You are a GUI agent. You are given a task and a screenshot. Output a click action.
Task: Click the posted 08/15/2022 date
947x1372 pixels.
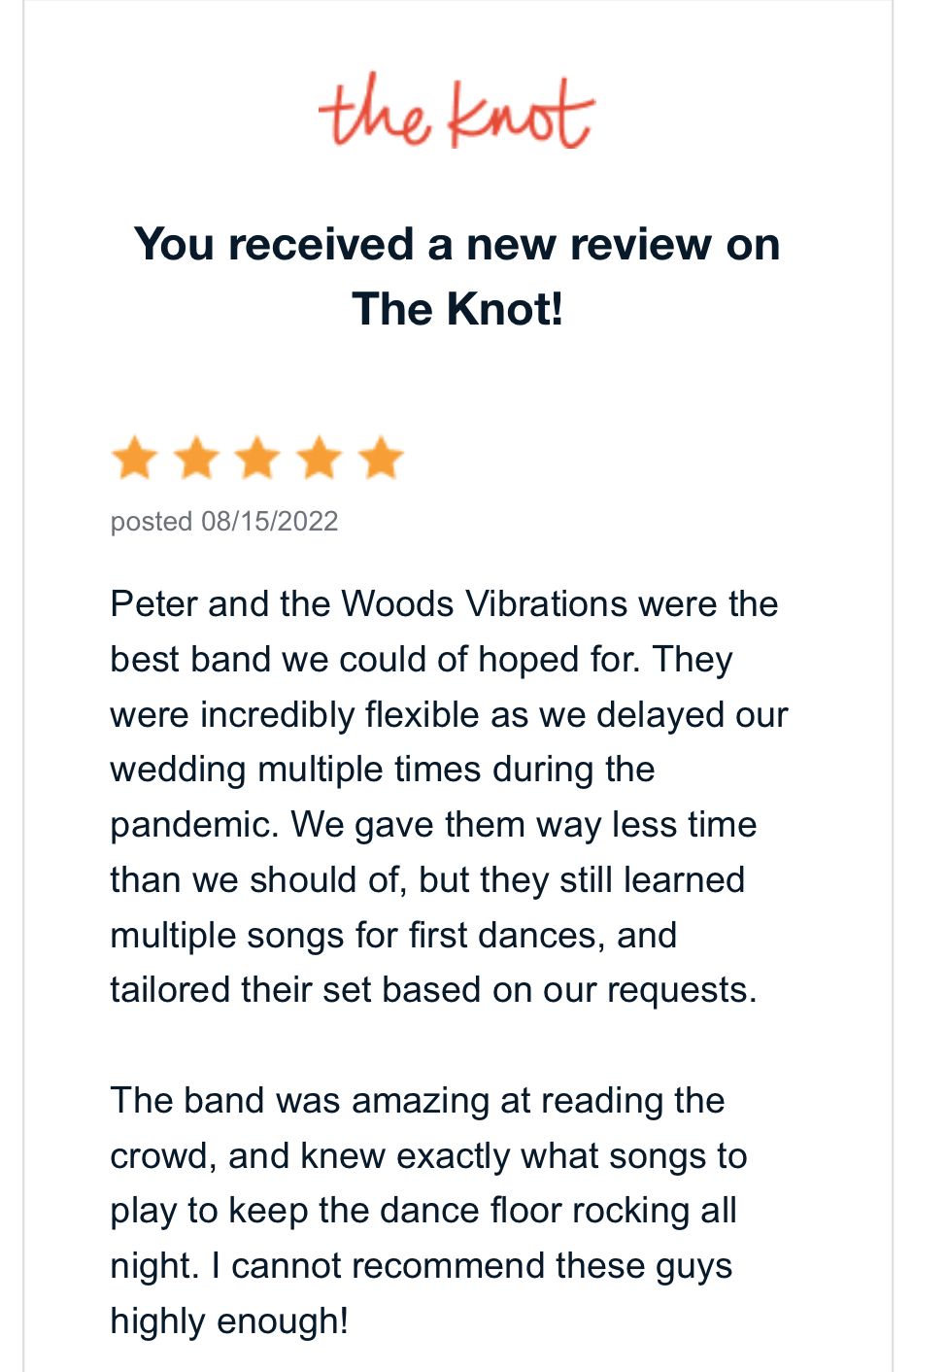coord(224,522)
